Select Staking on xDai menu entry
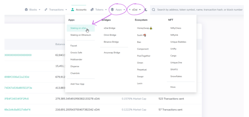Image resolution: width=249 pixels, height=117 pixels. pos(78,28)
